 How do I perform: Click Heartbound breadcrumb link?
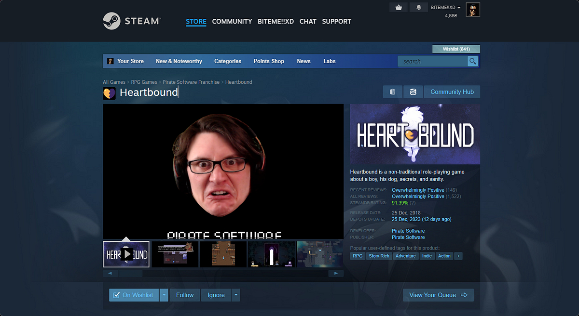point(239,82)
